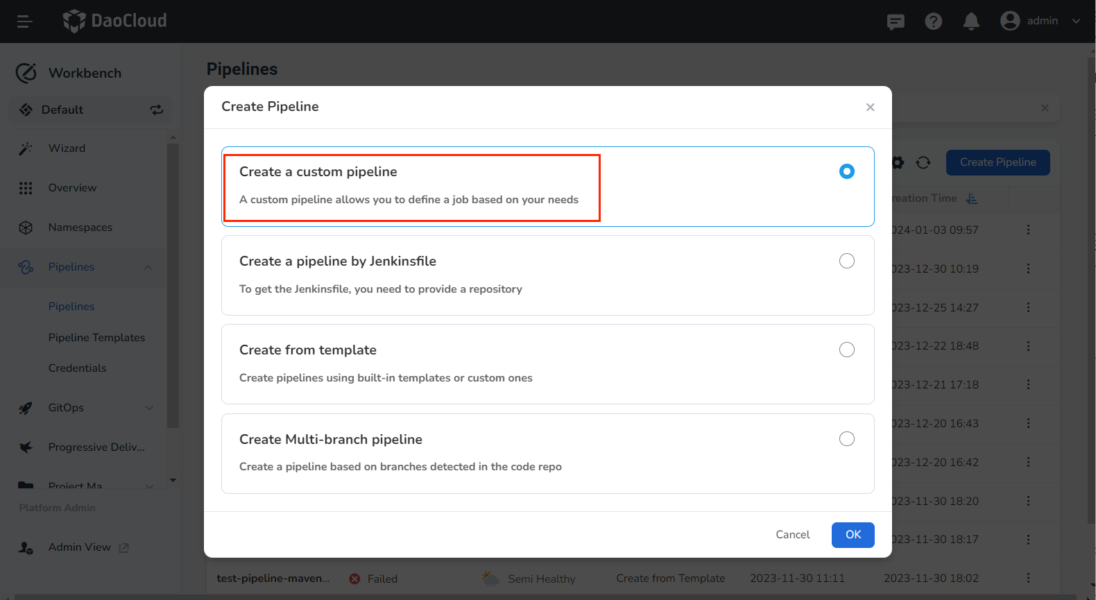
Task: Click the Creation Time sort icon
Action: (972, 198)
